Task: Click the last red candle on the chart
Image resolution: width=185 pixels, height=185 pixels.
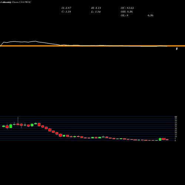Action: [x=167, y=139]
